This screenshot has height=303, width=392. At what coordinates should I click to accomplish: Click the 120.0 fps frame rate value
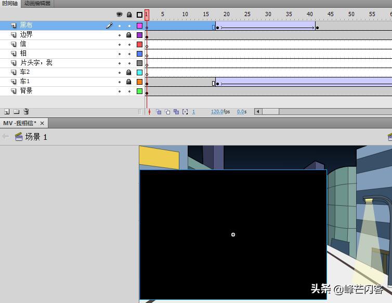pyautogui.click(x=217, y=112)
